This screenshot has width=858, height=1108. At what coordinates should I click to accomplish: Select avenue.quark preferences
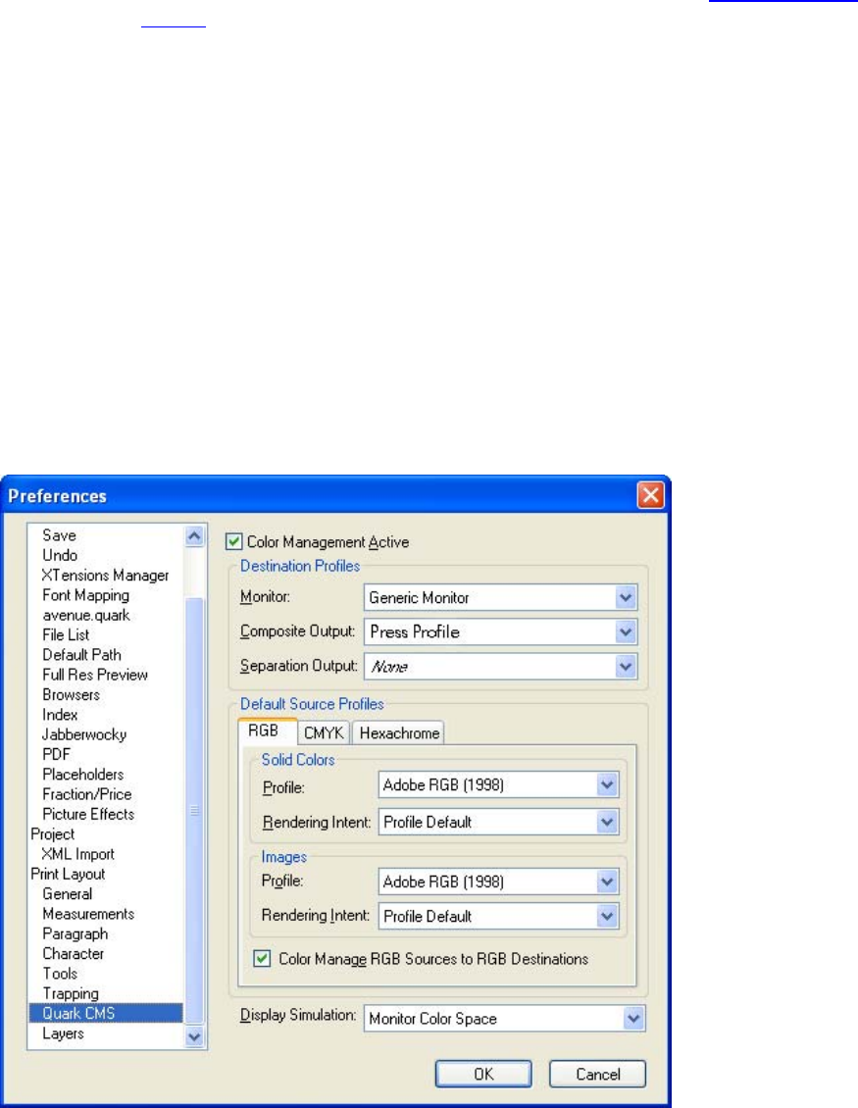[x=85, y=615]
